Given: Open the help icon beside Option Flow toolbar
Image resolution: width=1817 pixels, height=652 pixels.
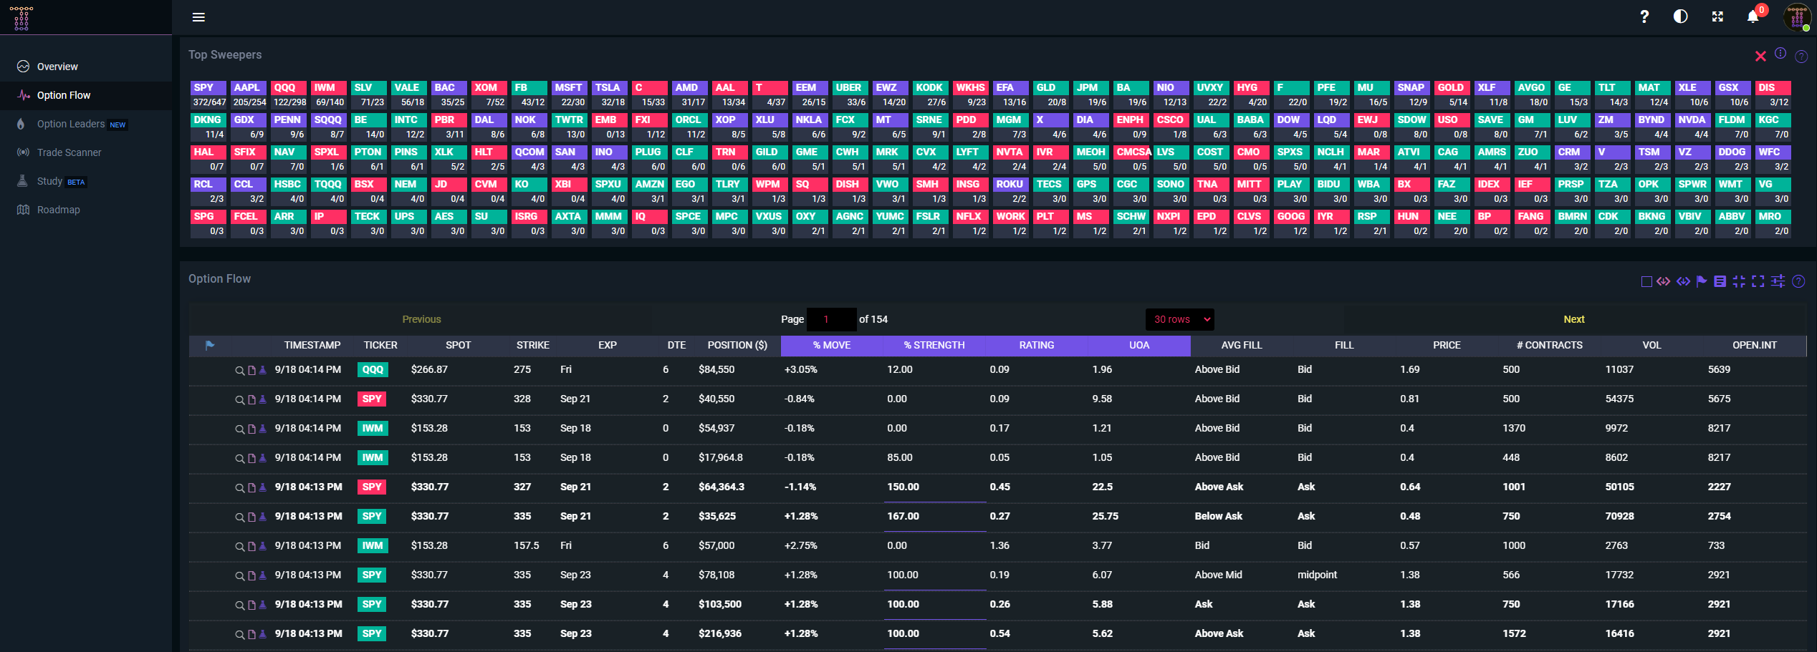Looking at the screenshot, I should [1799, 282].
